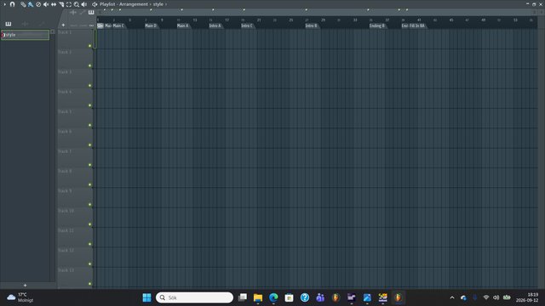
Task: Select the style pattern in picker
Action: pyautogui.click(x=25, y=35)
